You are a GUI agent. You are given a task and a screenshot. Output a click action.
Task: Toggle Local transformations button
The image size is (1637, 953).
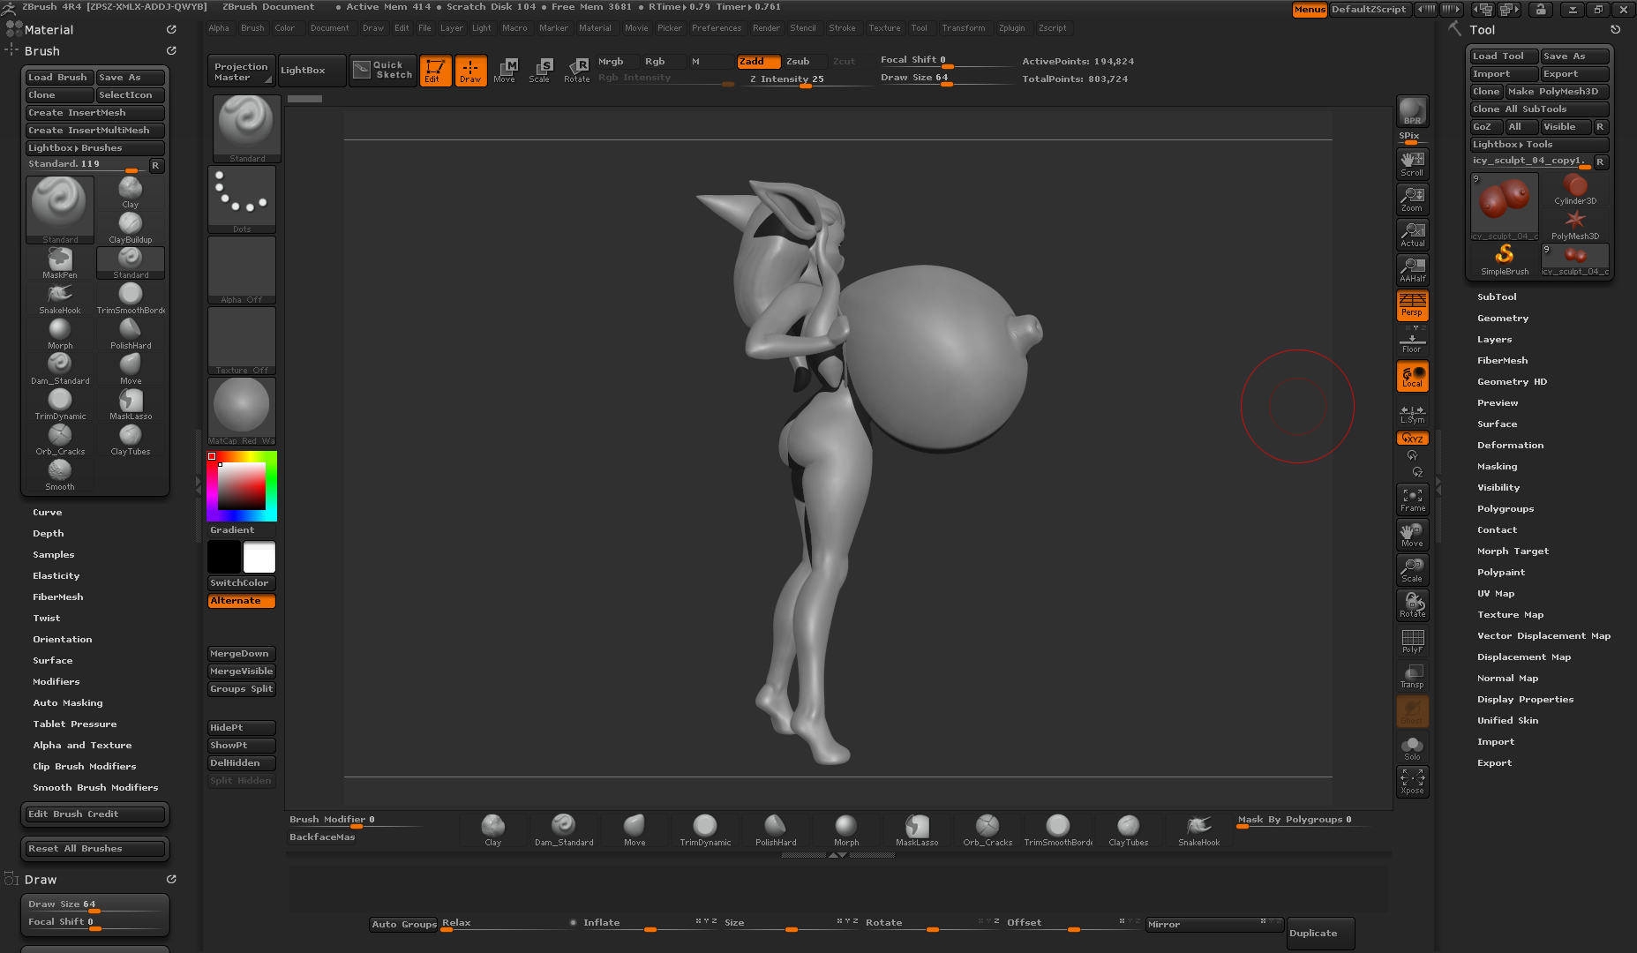[x=1413, y=377]
